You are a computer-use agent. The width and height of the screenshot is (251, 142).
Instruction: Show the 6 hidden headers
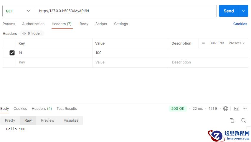click(x=32, y=34)
